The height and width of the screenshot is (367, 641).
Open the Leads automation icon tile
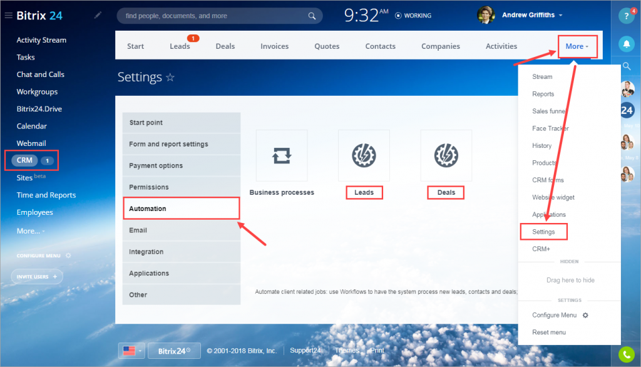[364, 155]
